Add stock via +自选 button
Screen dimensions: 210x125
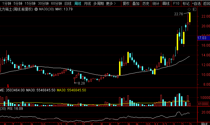[196, 3]
